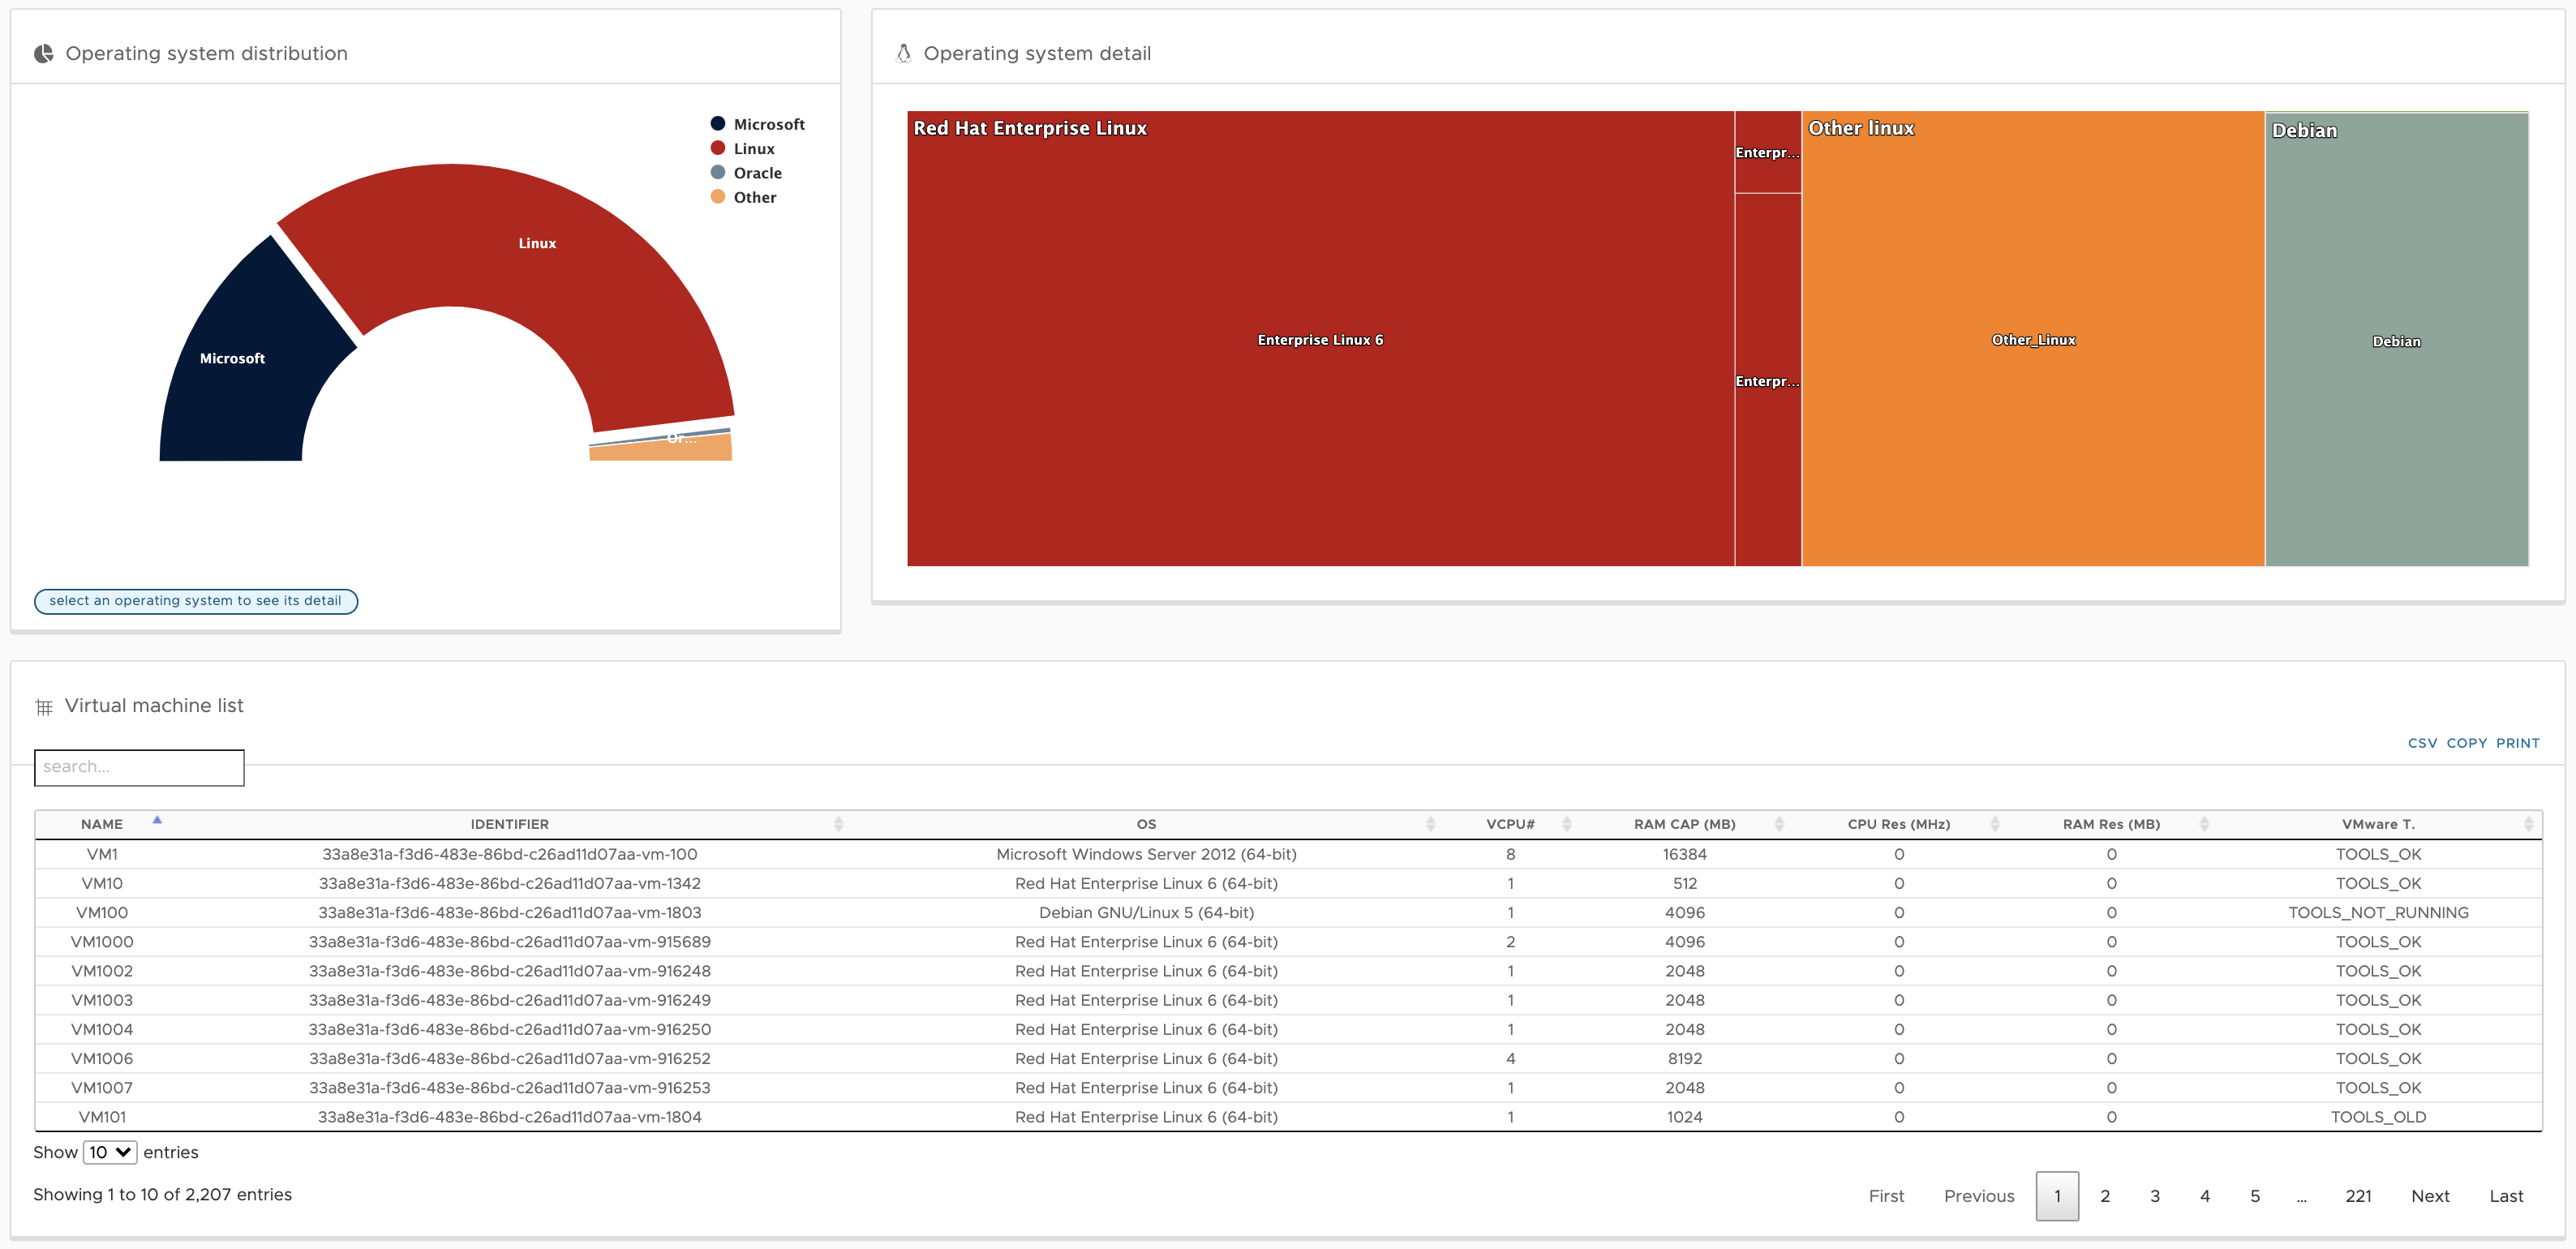Image resolution: width=2576 pixels, height=1249 pixels.
Task: Toggle Linux legend entry in chart
Action: pos(742,149)
